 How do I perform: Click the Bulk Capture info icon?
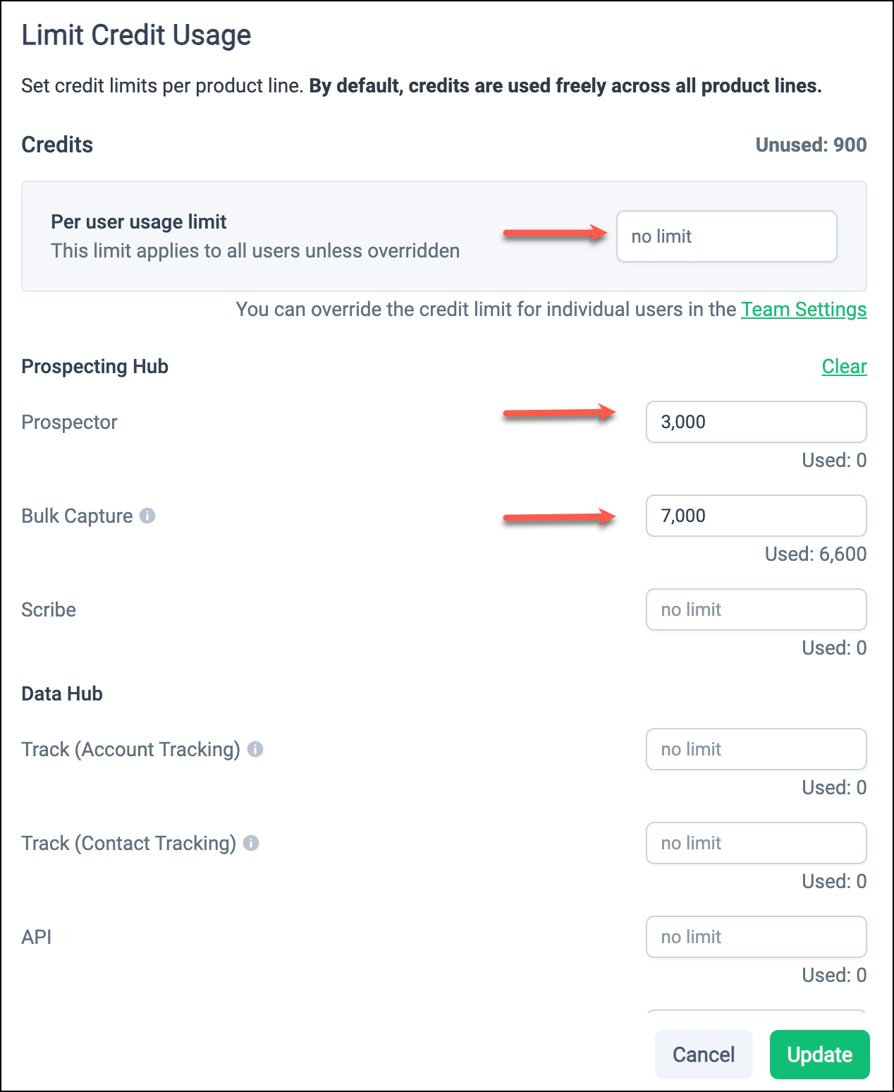[147, 516]
